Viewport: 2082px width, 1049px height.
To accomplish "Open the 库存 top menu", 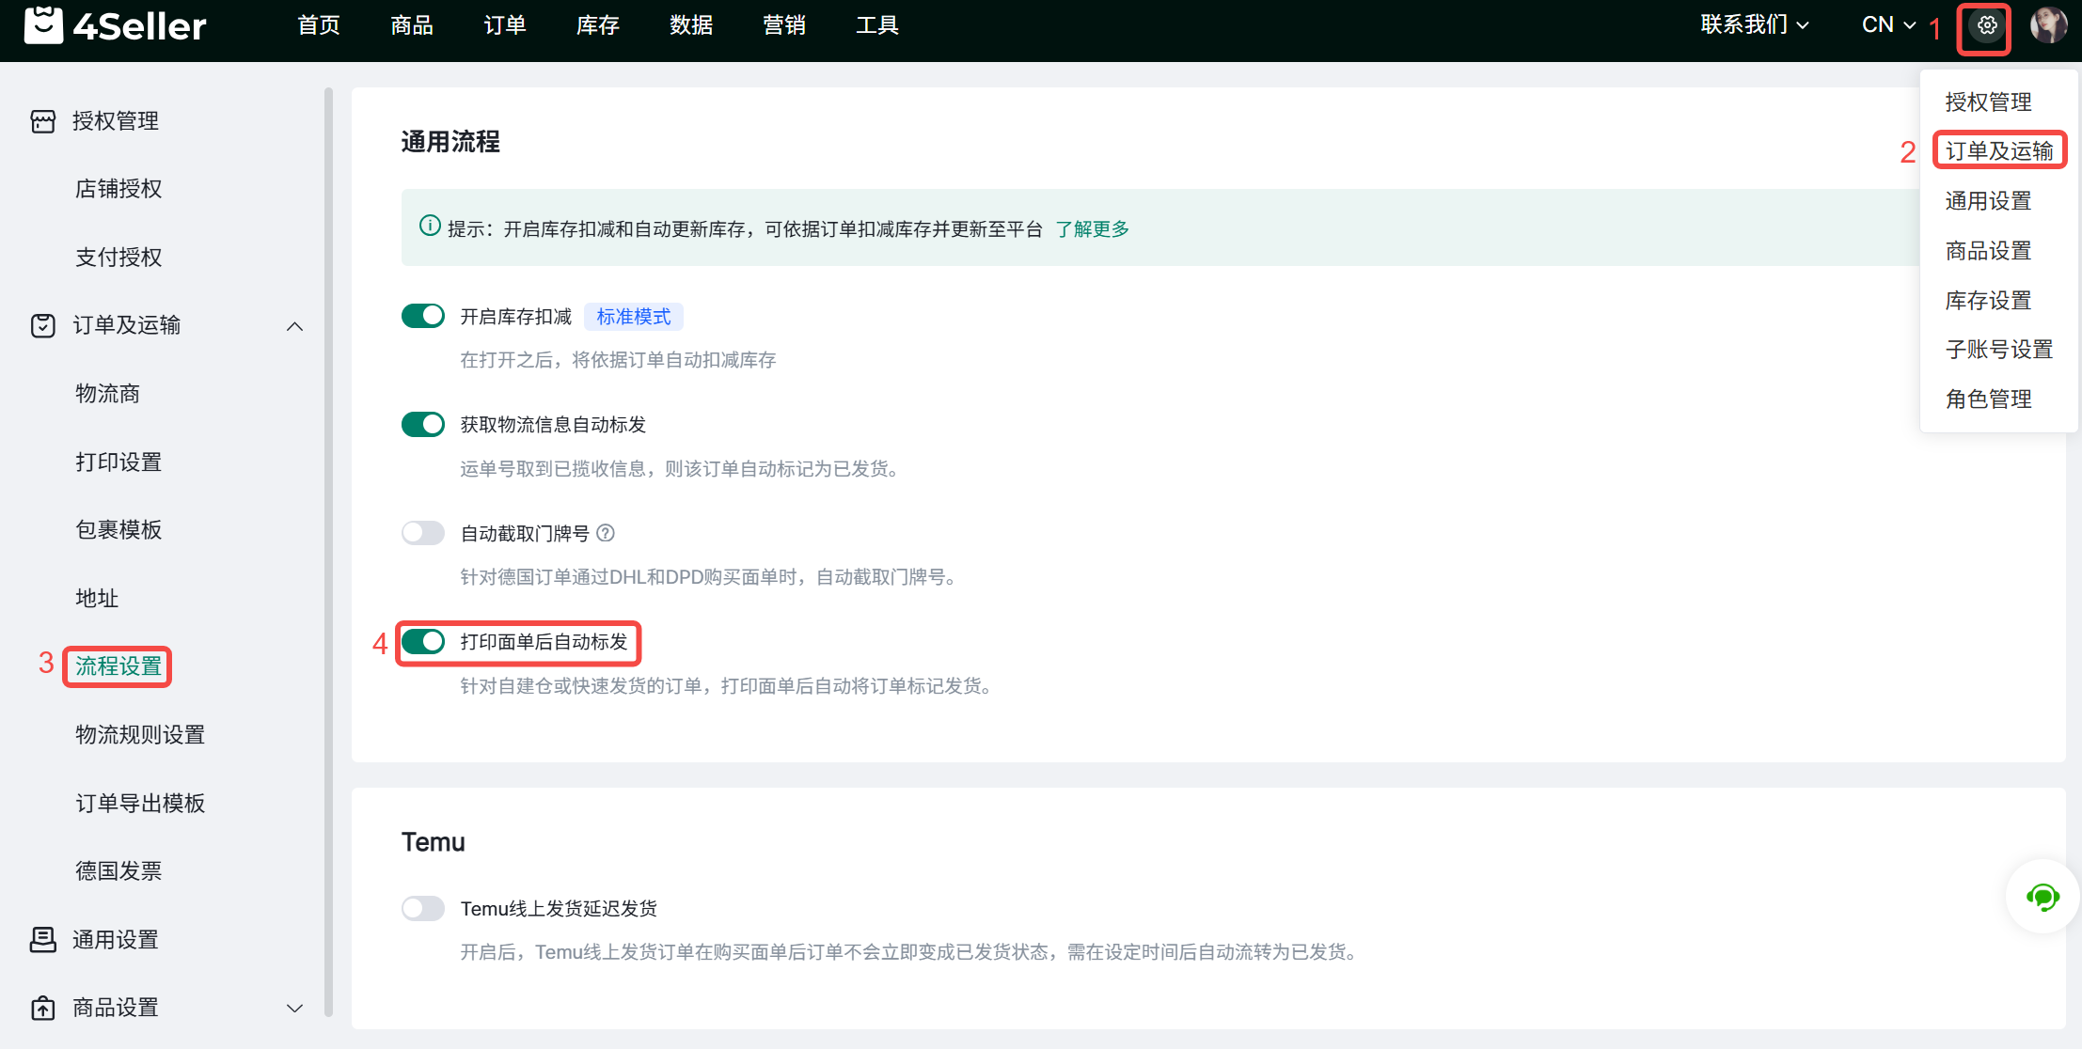I will tap(598, 25).
